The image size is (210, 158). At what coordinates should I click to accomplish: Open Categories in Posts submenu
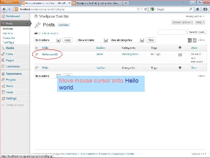tap(9, 38)
